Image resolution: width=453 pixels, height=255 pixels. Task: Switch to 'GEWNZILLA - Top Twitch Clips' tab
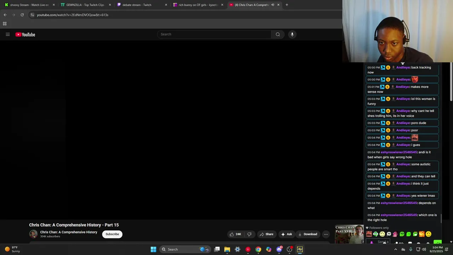(85, 5)
